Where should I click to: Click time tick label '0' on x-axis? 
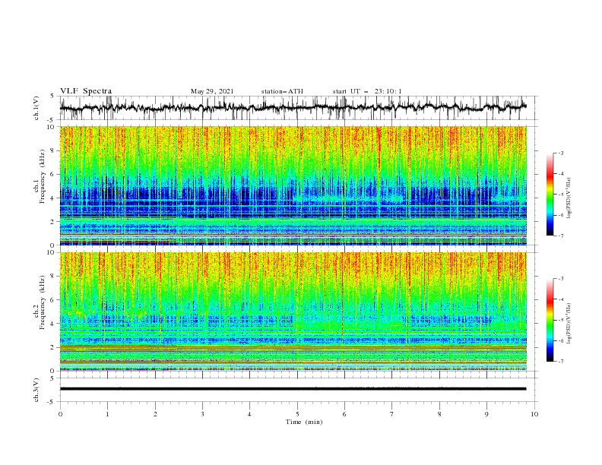click(x=60, y=414)
